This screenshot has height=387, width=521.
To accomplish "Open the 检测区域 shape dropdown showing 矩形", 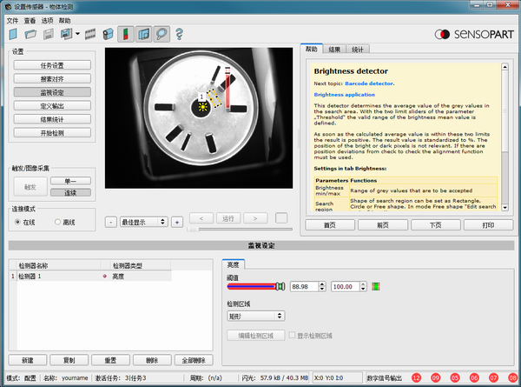I will point(256,316).
